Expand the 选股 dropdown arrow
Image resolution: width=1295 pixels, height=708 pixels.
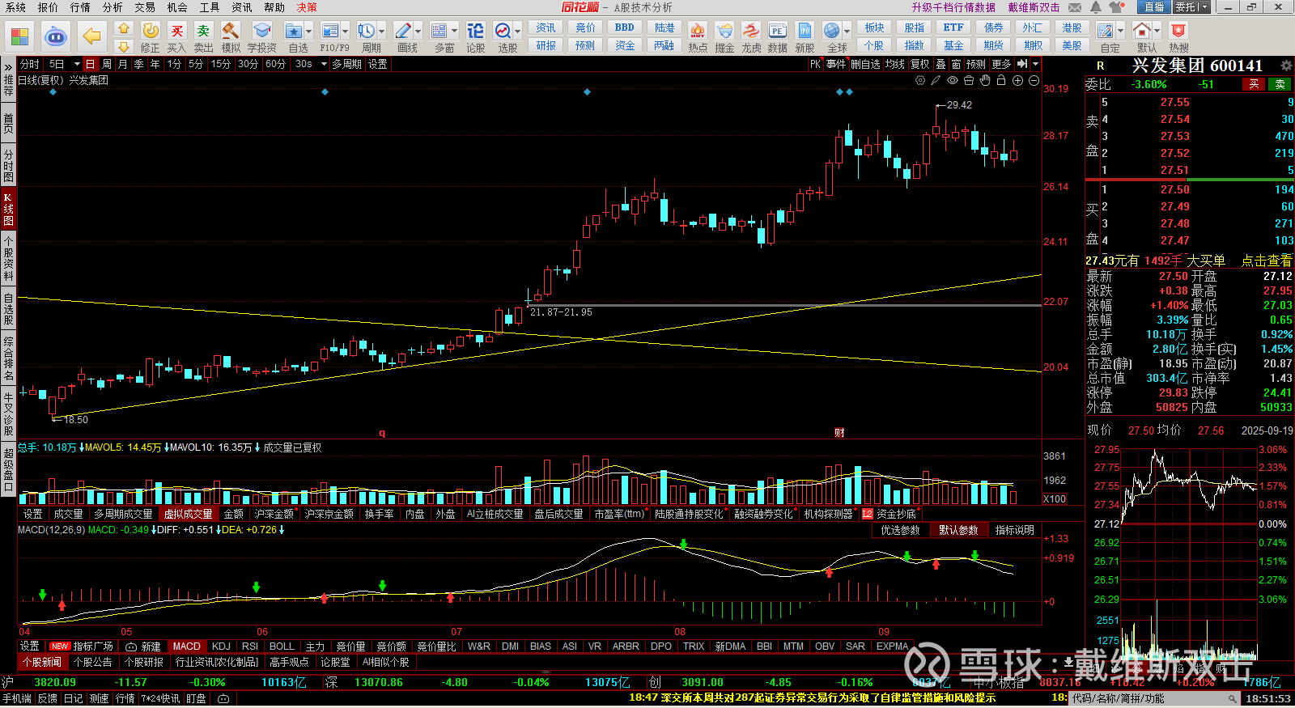click(x=517, y=32)
